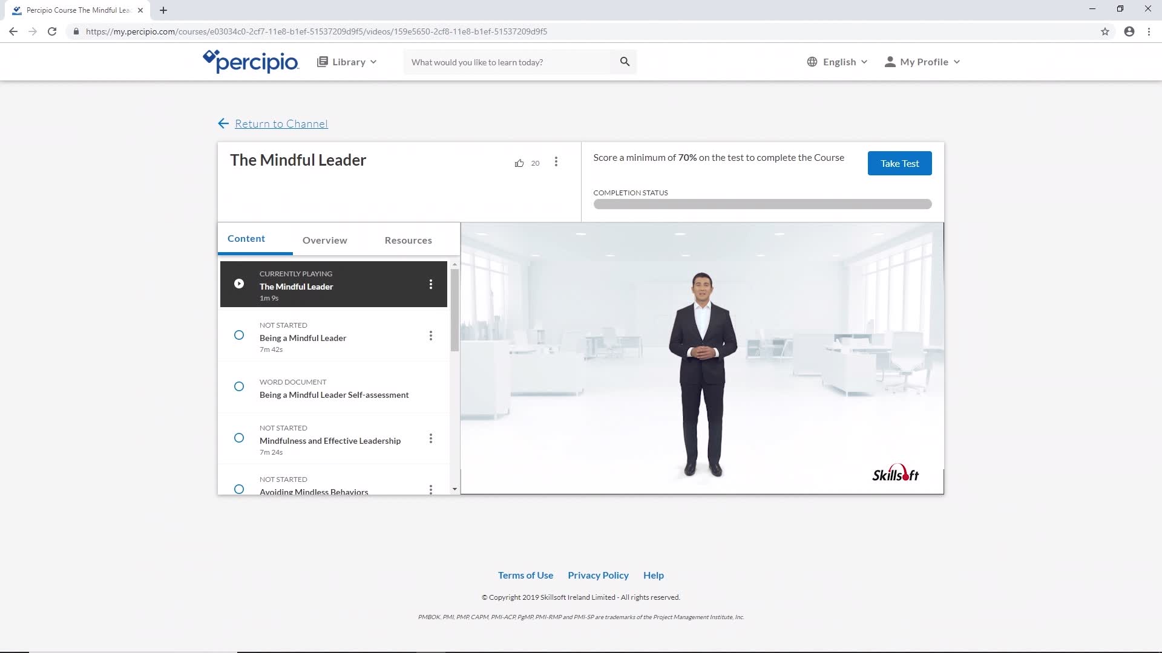
Task: Expand the Library dropdown
Action: click(347, 62)
